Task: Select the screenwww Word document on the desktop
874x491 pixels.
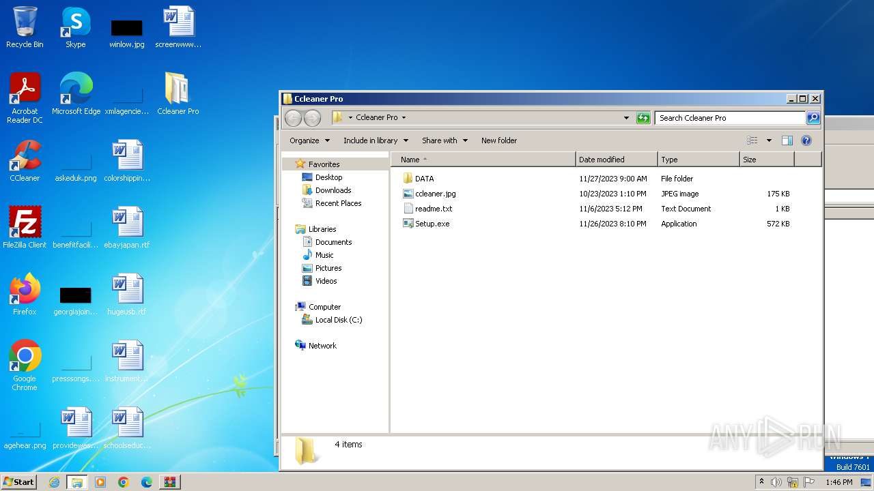Action: (178, 27)
